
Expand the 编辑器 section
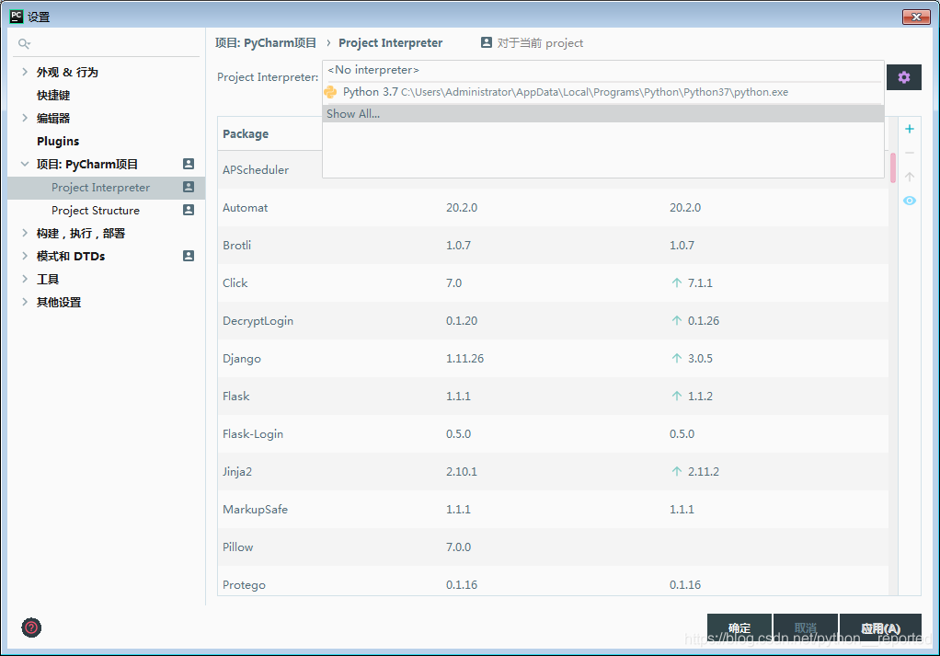coord(25,118)
